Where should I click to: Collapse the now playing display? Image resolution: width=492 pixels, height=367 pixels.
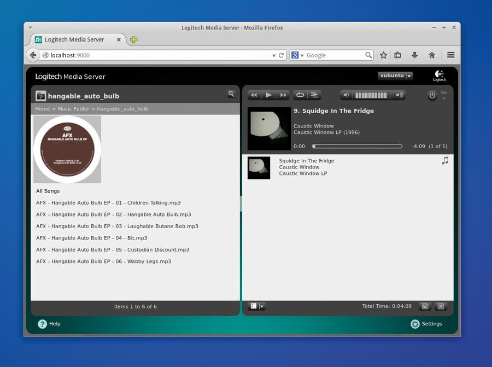[x=444, y=95]
